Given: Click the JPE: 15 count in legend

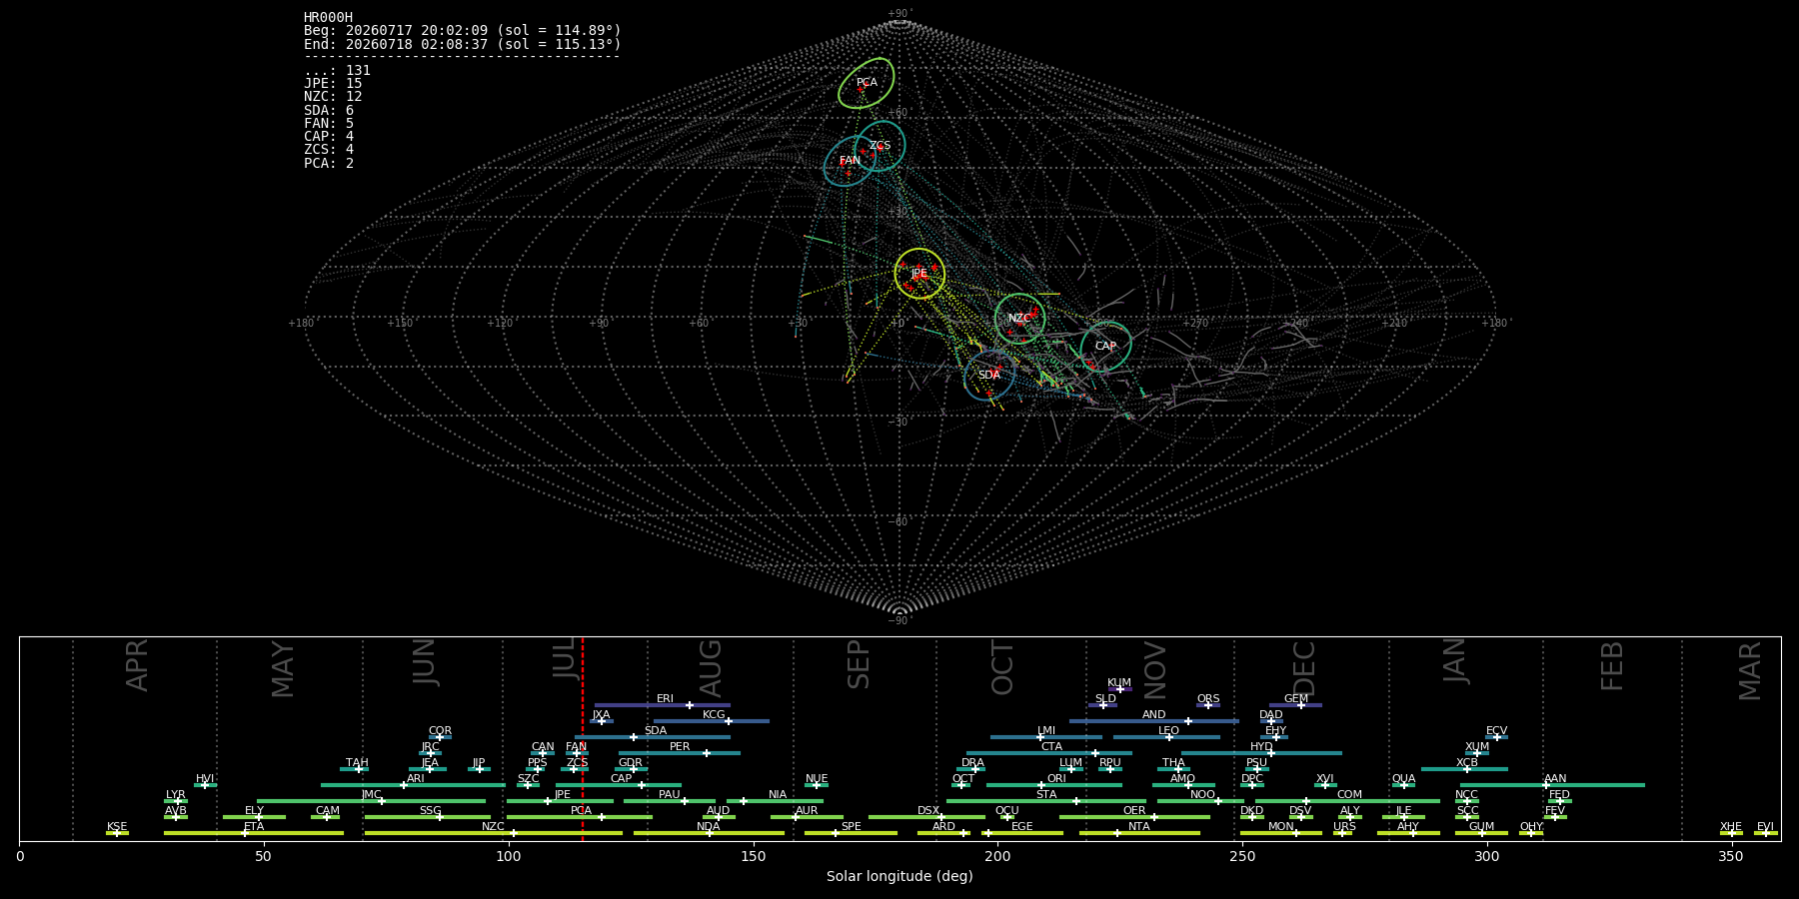Looking at the screenshot, I should pyautogui.click(x=333, y=84).
